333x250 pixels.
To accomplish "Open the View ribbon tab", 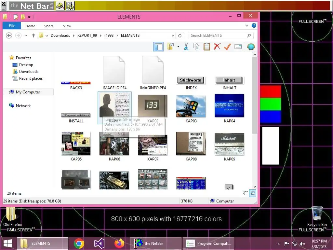I will (67, 26).
